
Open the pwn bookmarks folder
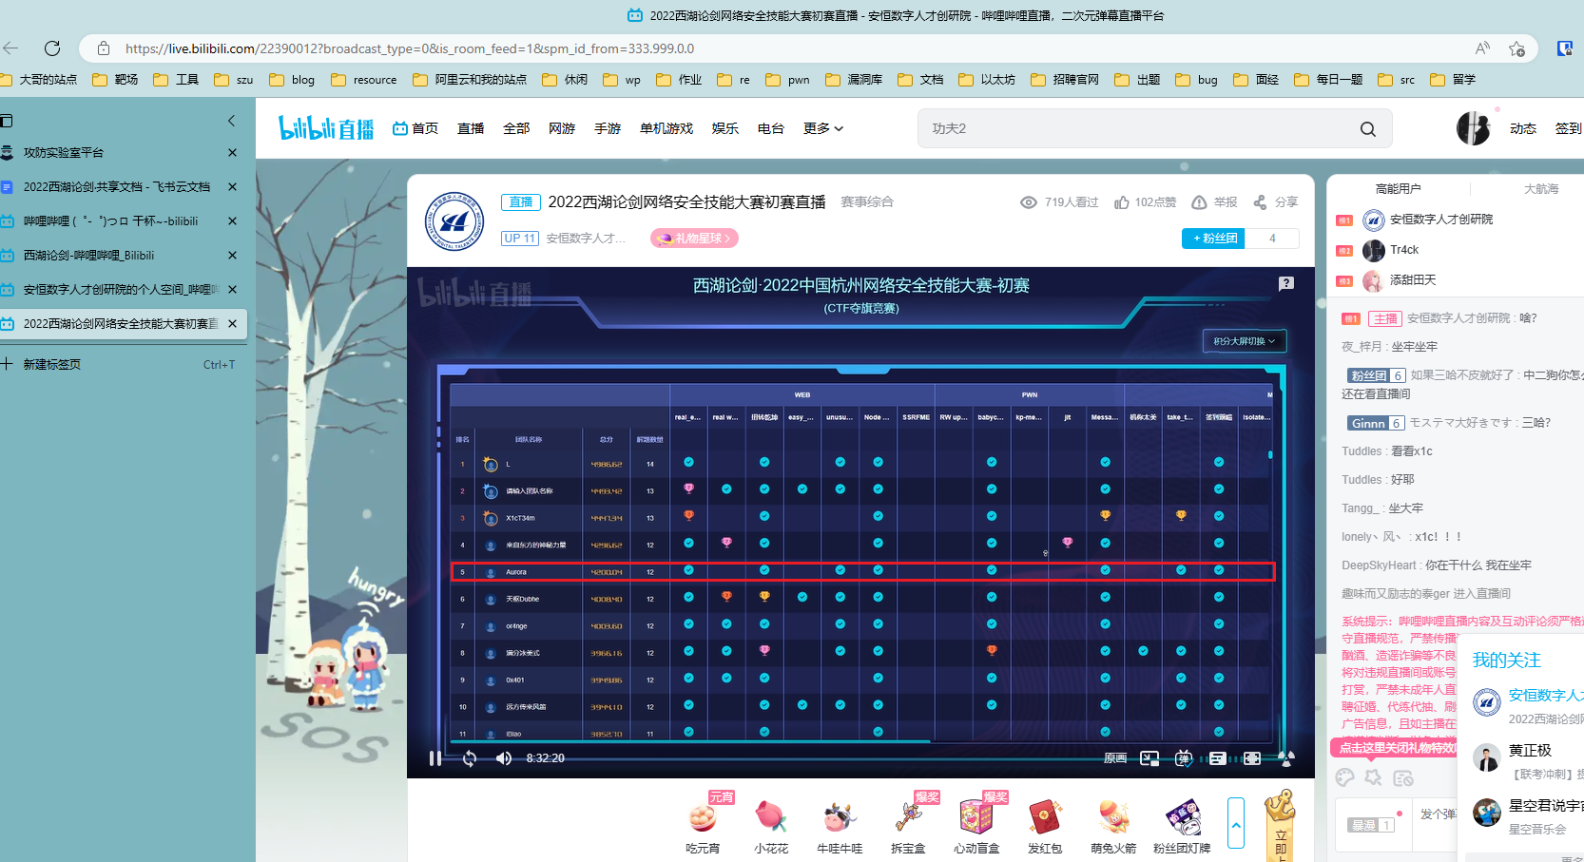(x=787, y=80)
